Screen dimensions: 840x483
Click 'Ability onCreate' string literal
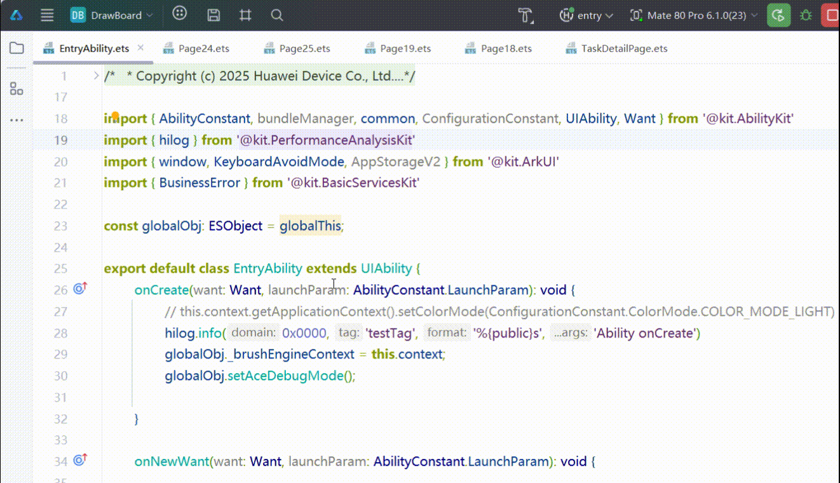644,332
